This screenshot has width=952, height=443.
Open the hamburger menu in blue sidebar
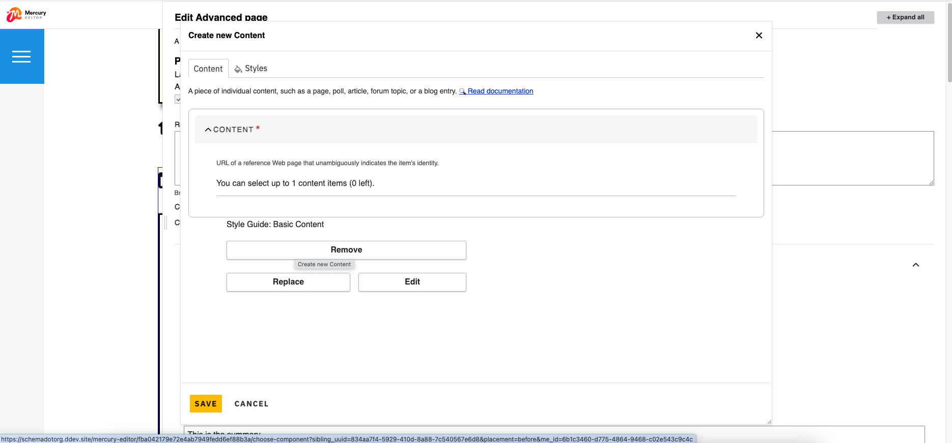[x=21, y=56]
